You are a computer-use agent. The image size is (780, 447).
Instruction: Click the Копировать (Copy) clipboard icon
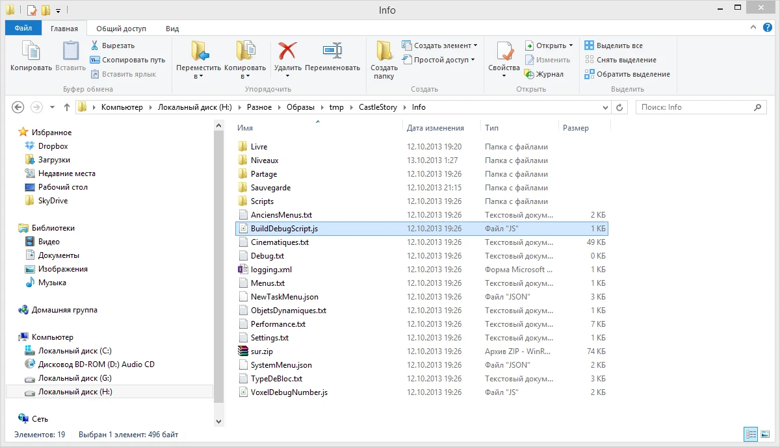(31, 52)
